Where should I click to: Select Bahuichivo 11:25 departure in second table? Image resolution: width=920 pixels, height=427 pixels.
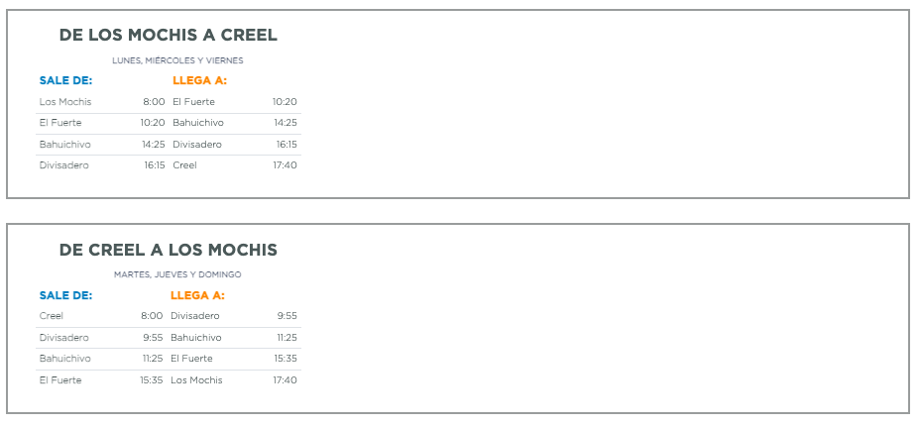pyautogui.click(x=101, y=359)
